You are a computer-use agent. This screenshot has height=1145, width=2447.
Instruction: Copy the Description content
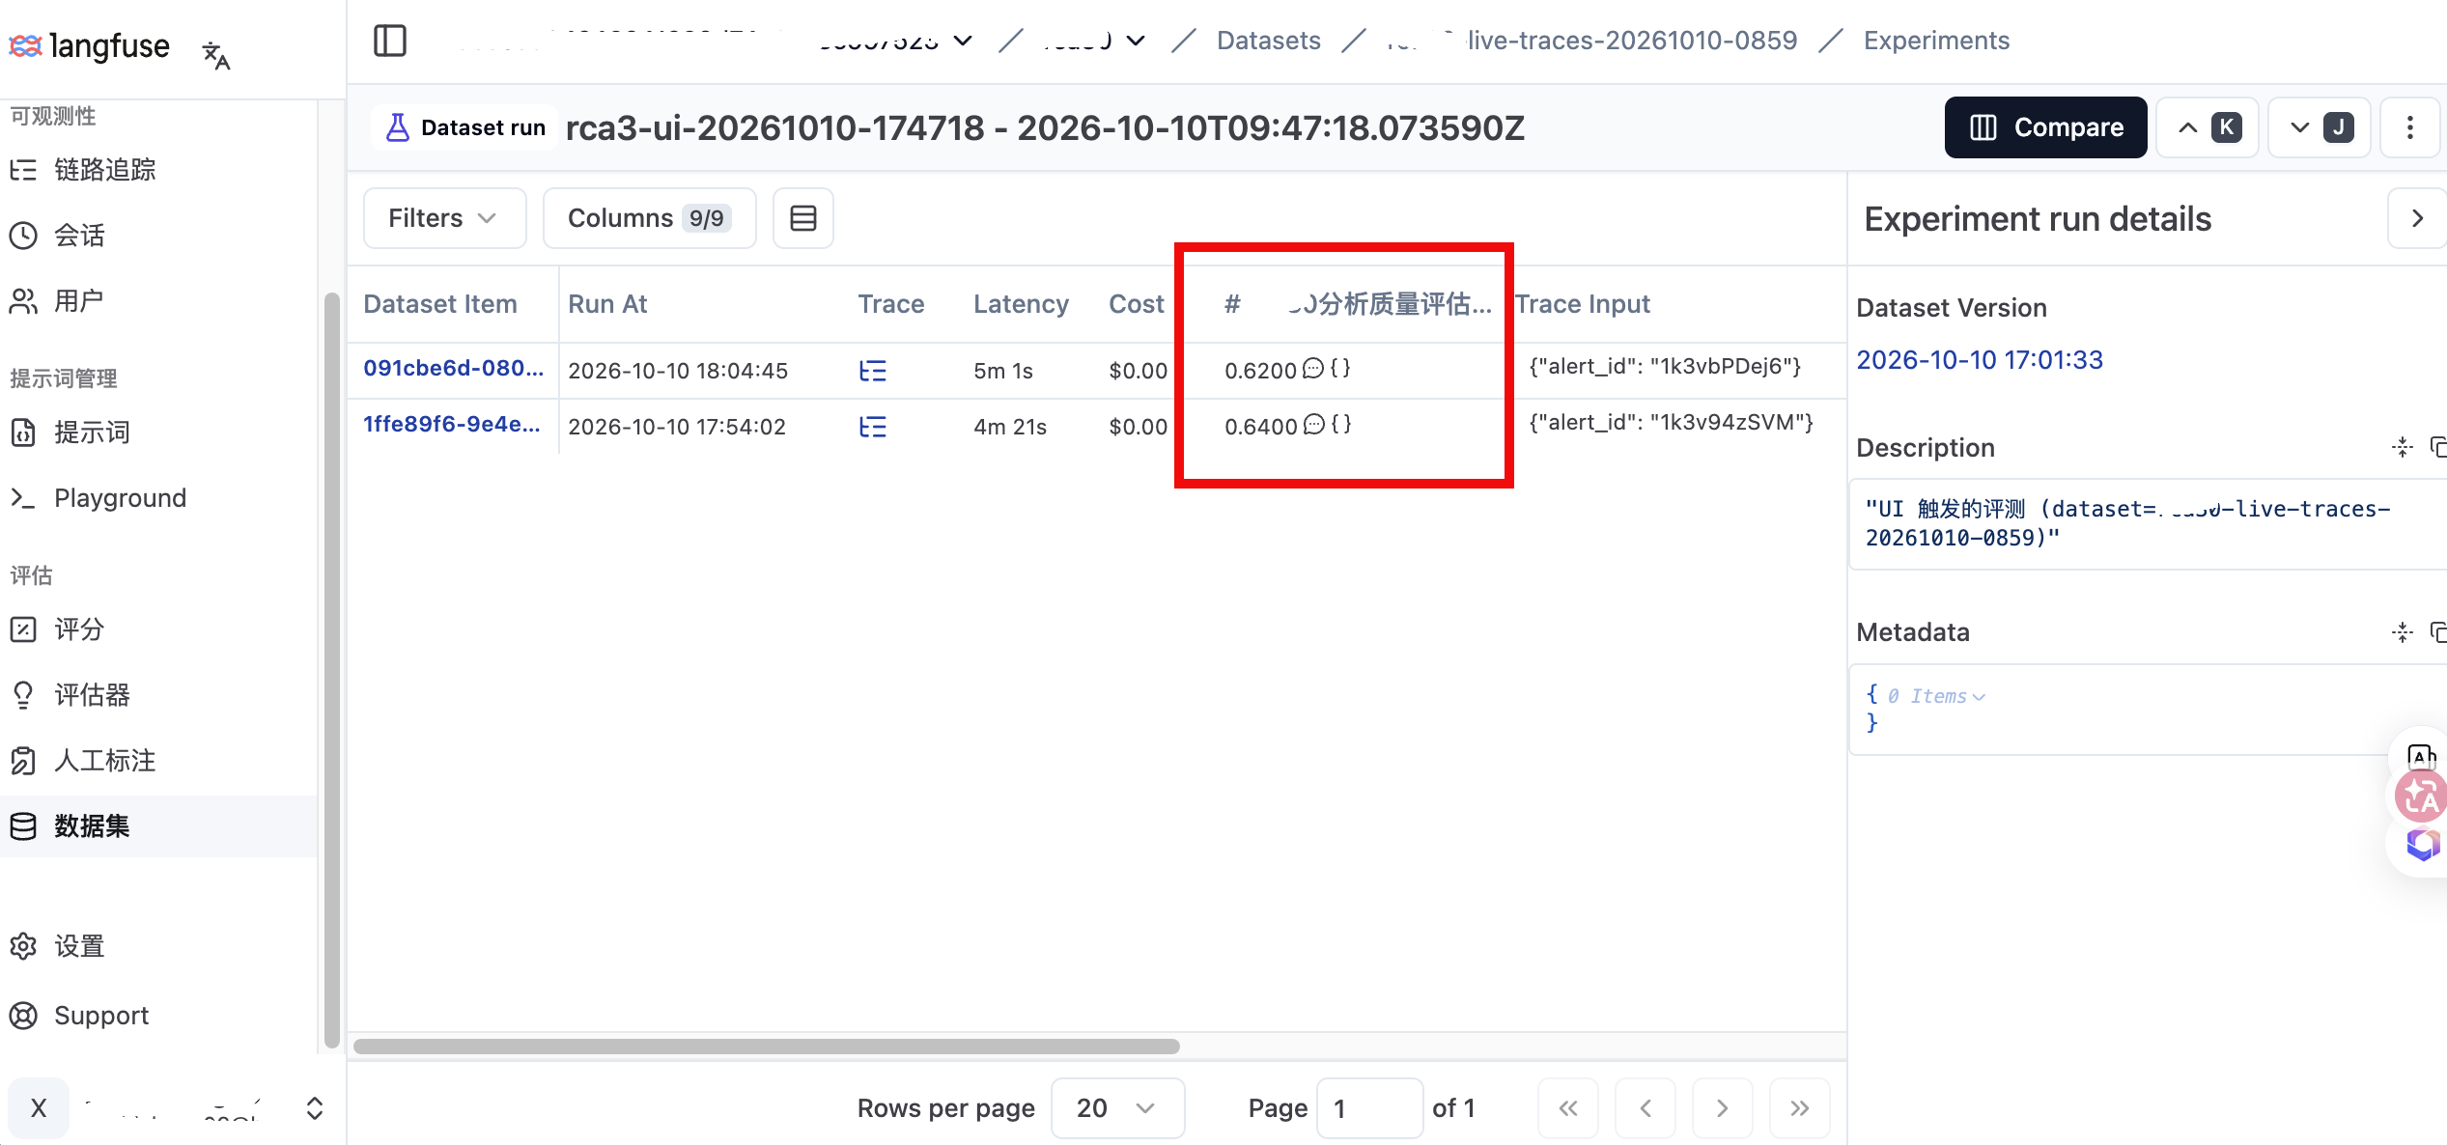point(2437,448)
